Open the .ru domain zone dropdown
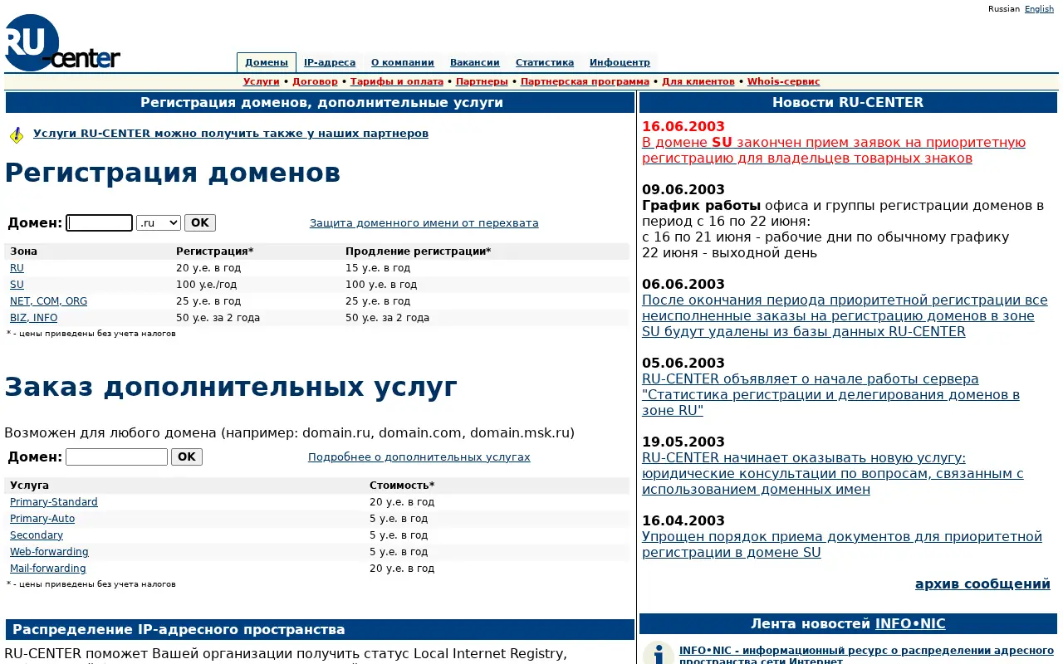1063x664 pixels. point(158,222)
